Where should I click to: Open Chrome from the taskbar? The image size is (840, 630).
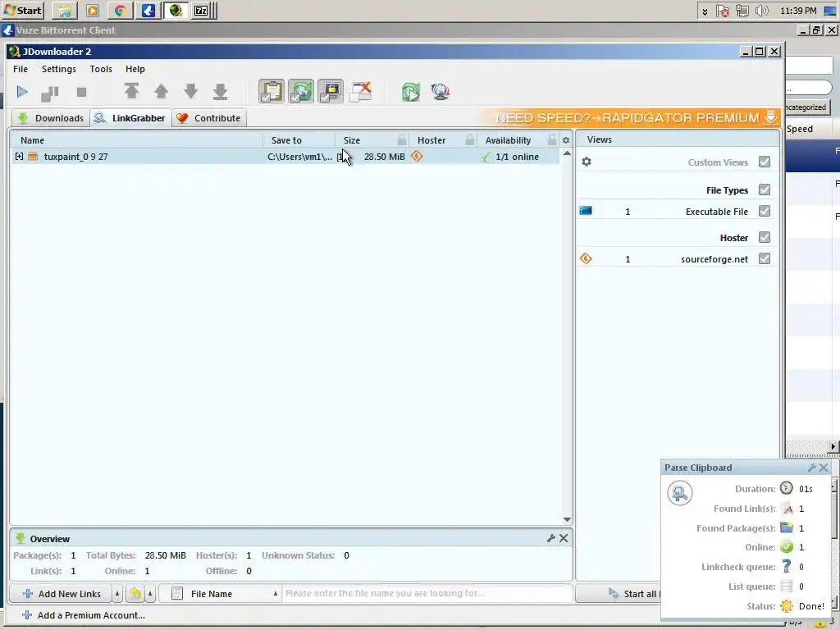[120, 10]
